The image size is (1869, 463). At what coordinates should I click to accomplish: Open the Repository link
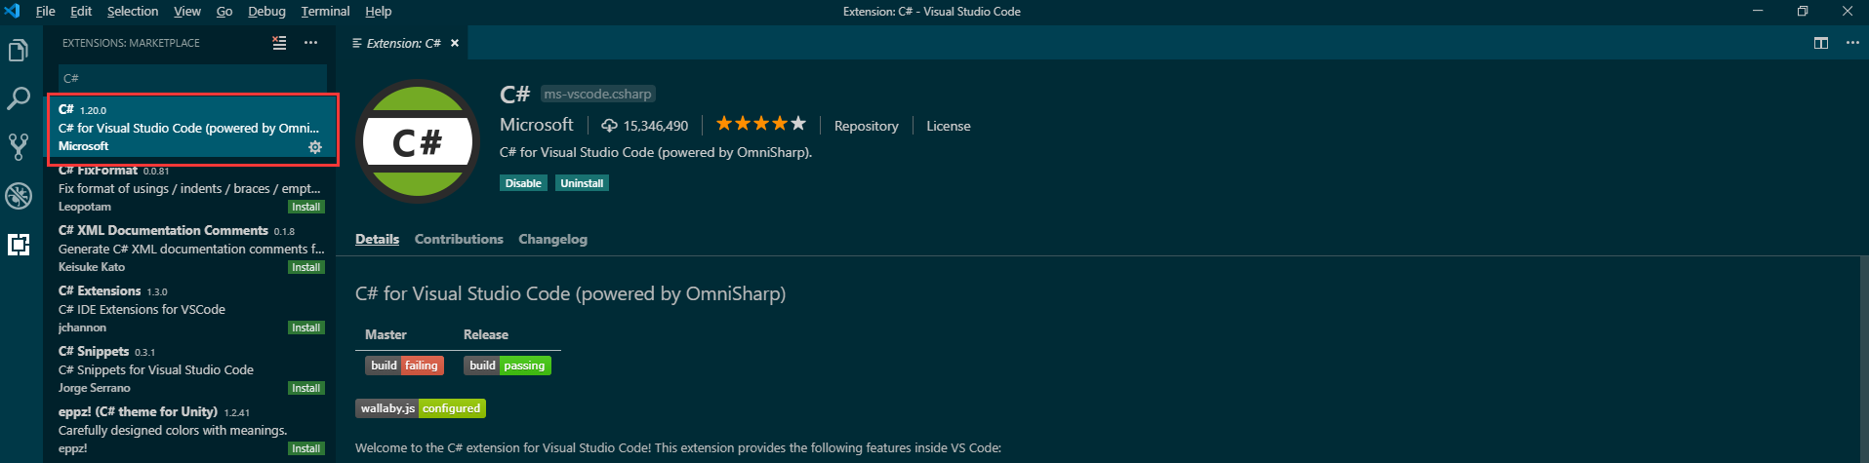coord(866,126)
